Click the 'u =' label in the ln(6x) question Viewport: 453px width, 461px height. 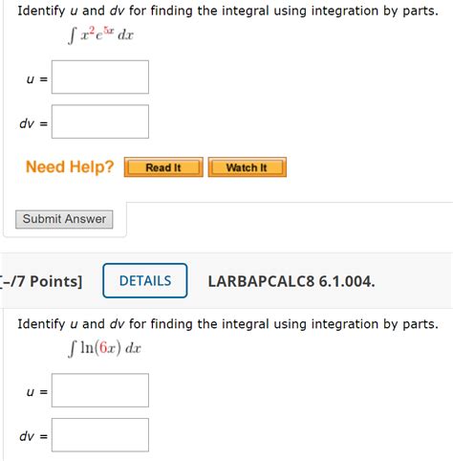(x=37, y=391)
